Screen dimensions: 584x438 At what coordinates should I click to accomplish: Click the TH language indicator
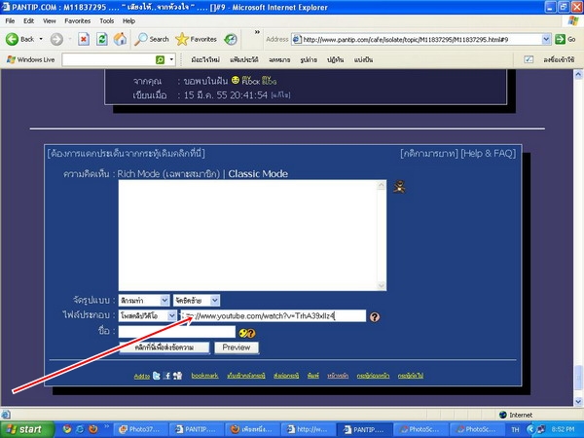[x=516, y=429]
